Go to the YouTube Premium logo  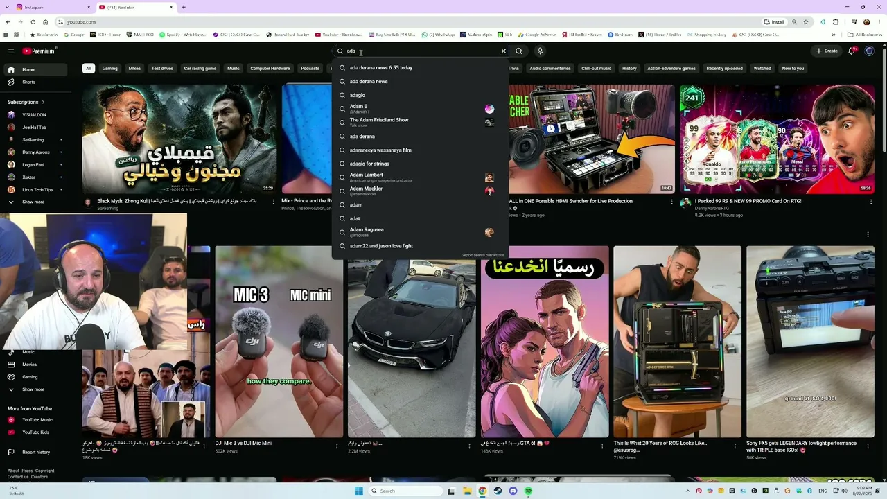[39, 51]
